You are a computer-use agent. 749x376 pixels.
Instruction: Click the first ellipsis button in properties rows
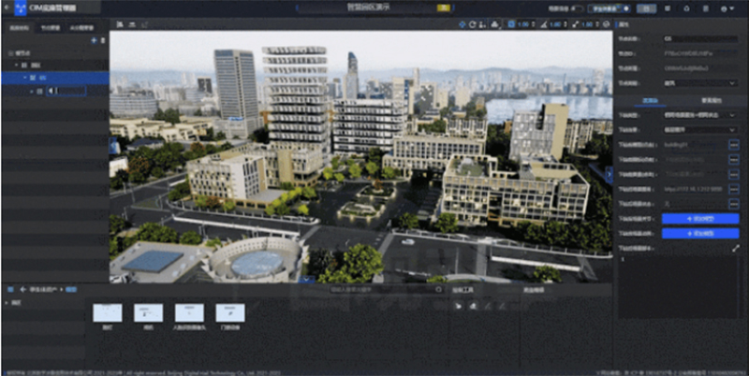coord(734,145)
